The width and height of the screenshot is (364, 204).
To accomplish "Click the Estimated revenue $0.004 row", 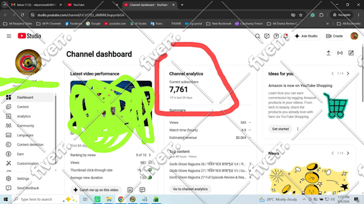I will pyautogui.click(x=210, y=138).
